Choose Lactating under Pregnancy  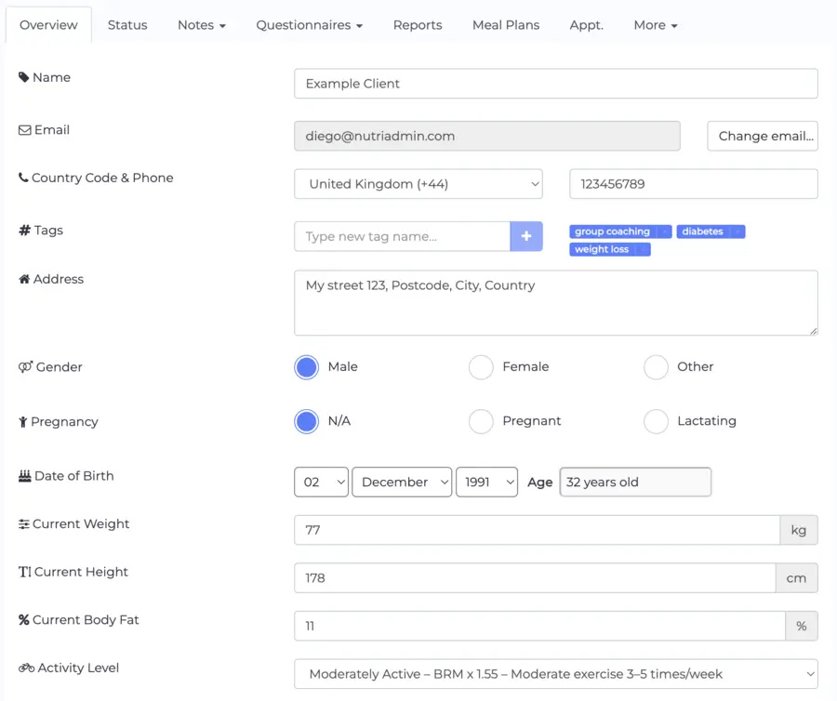[656, 421]
